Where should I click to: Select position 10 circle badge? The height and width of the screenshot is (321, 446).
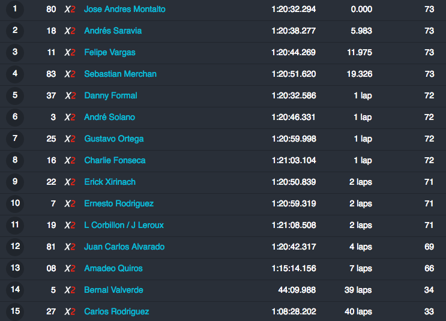pyautogui.click(x=15, y=203)
